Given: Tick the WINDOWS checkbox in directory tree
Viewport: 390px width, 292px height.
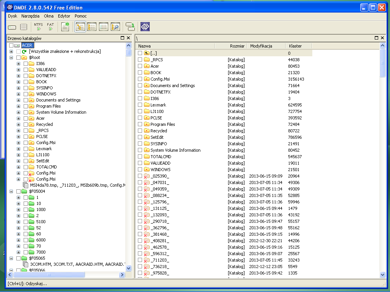Looking at the screenshot, I should coord(26,94).
